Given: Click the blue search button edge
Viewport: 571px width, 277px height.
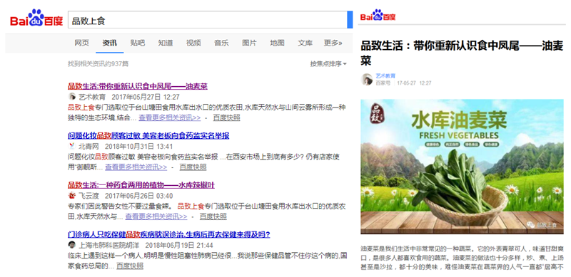Looking at the screenshot, I should coord(350,20).
